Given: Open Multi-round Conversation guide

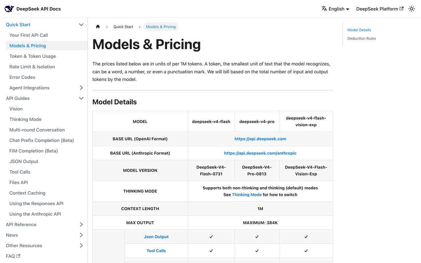Looking at the screenshot, I should 37,130.
